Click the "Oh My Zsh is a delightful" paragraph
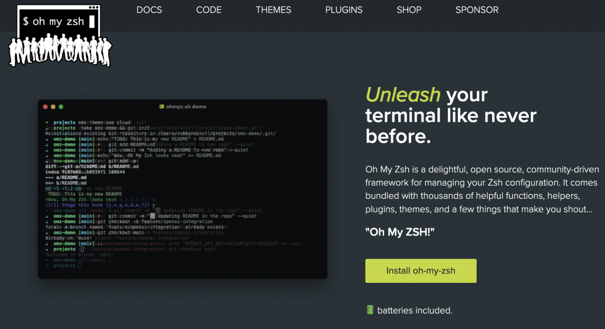This screenshot has height=329, width=605. [x=482, y=189]
